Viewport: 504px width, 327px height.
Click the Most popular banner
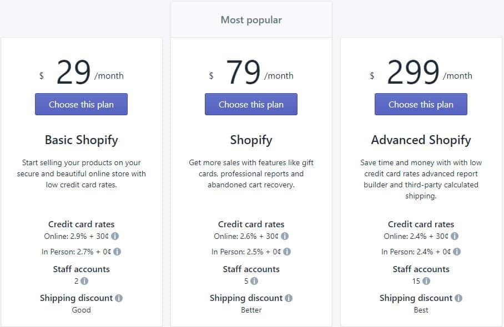[x=251, y=20]
